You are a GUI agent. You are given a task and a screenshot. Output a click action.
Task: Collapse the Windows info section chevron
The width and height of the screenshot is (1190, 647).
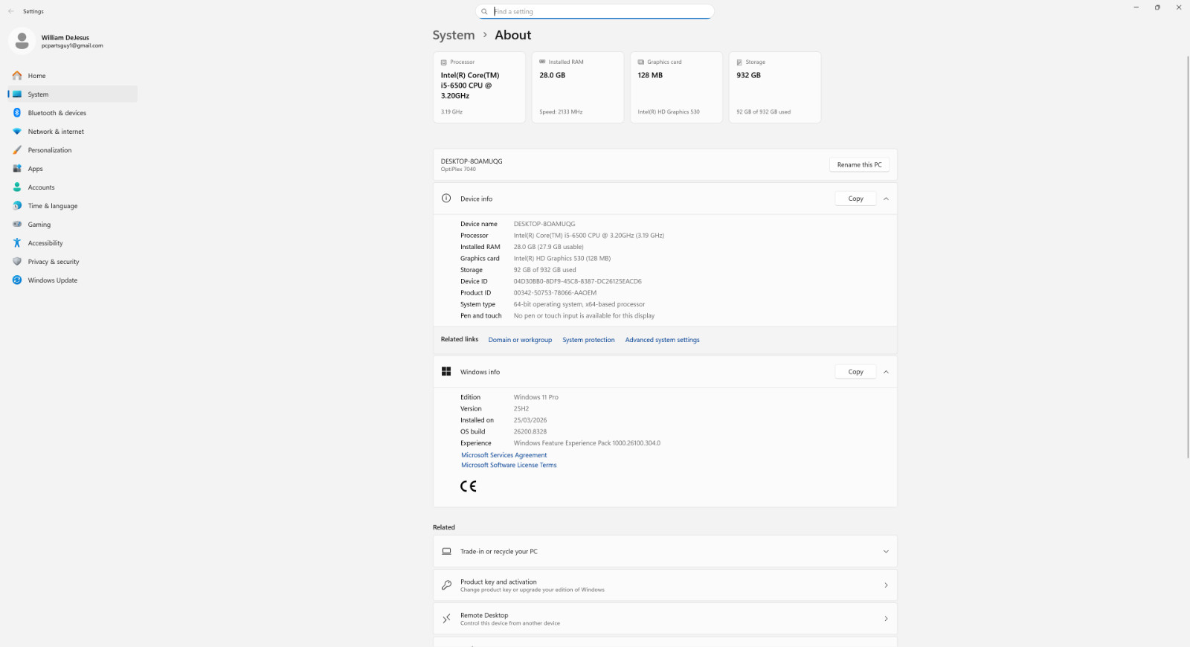(886, 372)
